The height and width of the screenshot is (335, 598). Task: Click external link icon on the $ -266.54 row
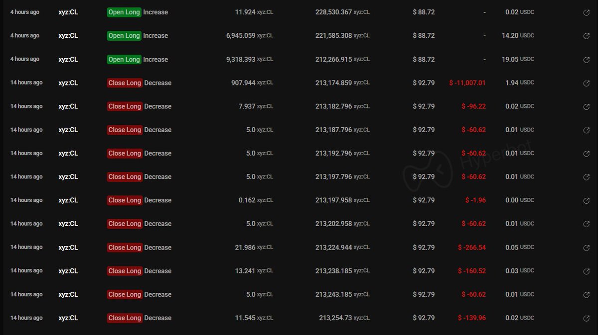point(587,248)
